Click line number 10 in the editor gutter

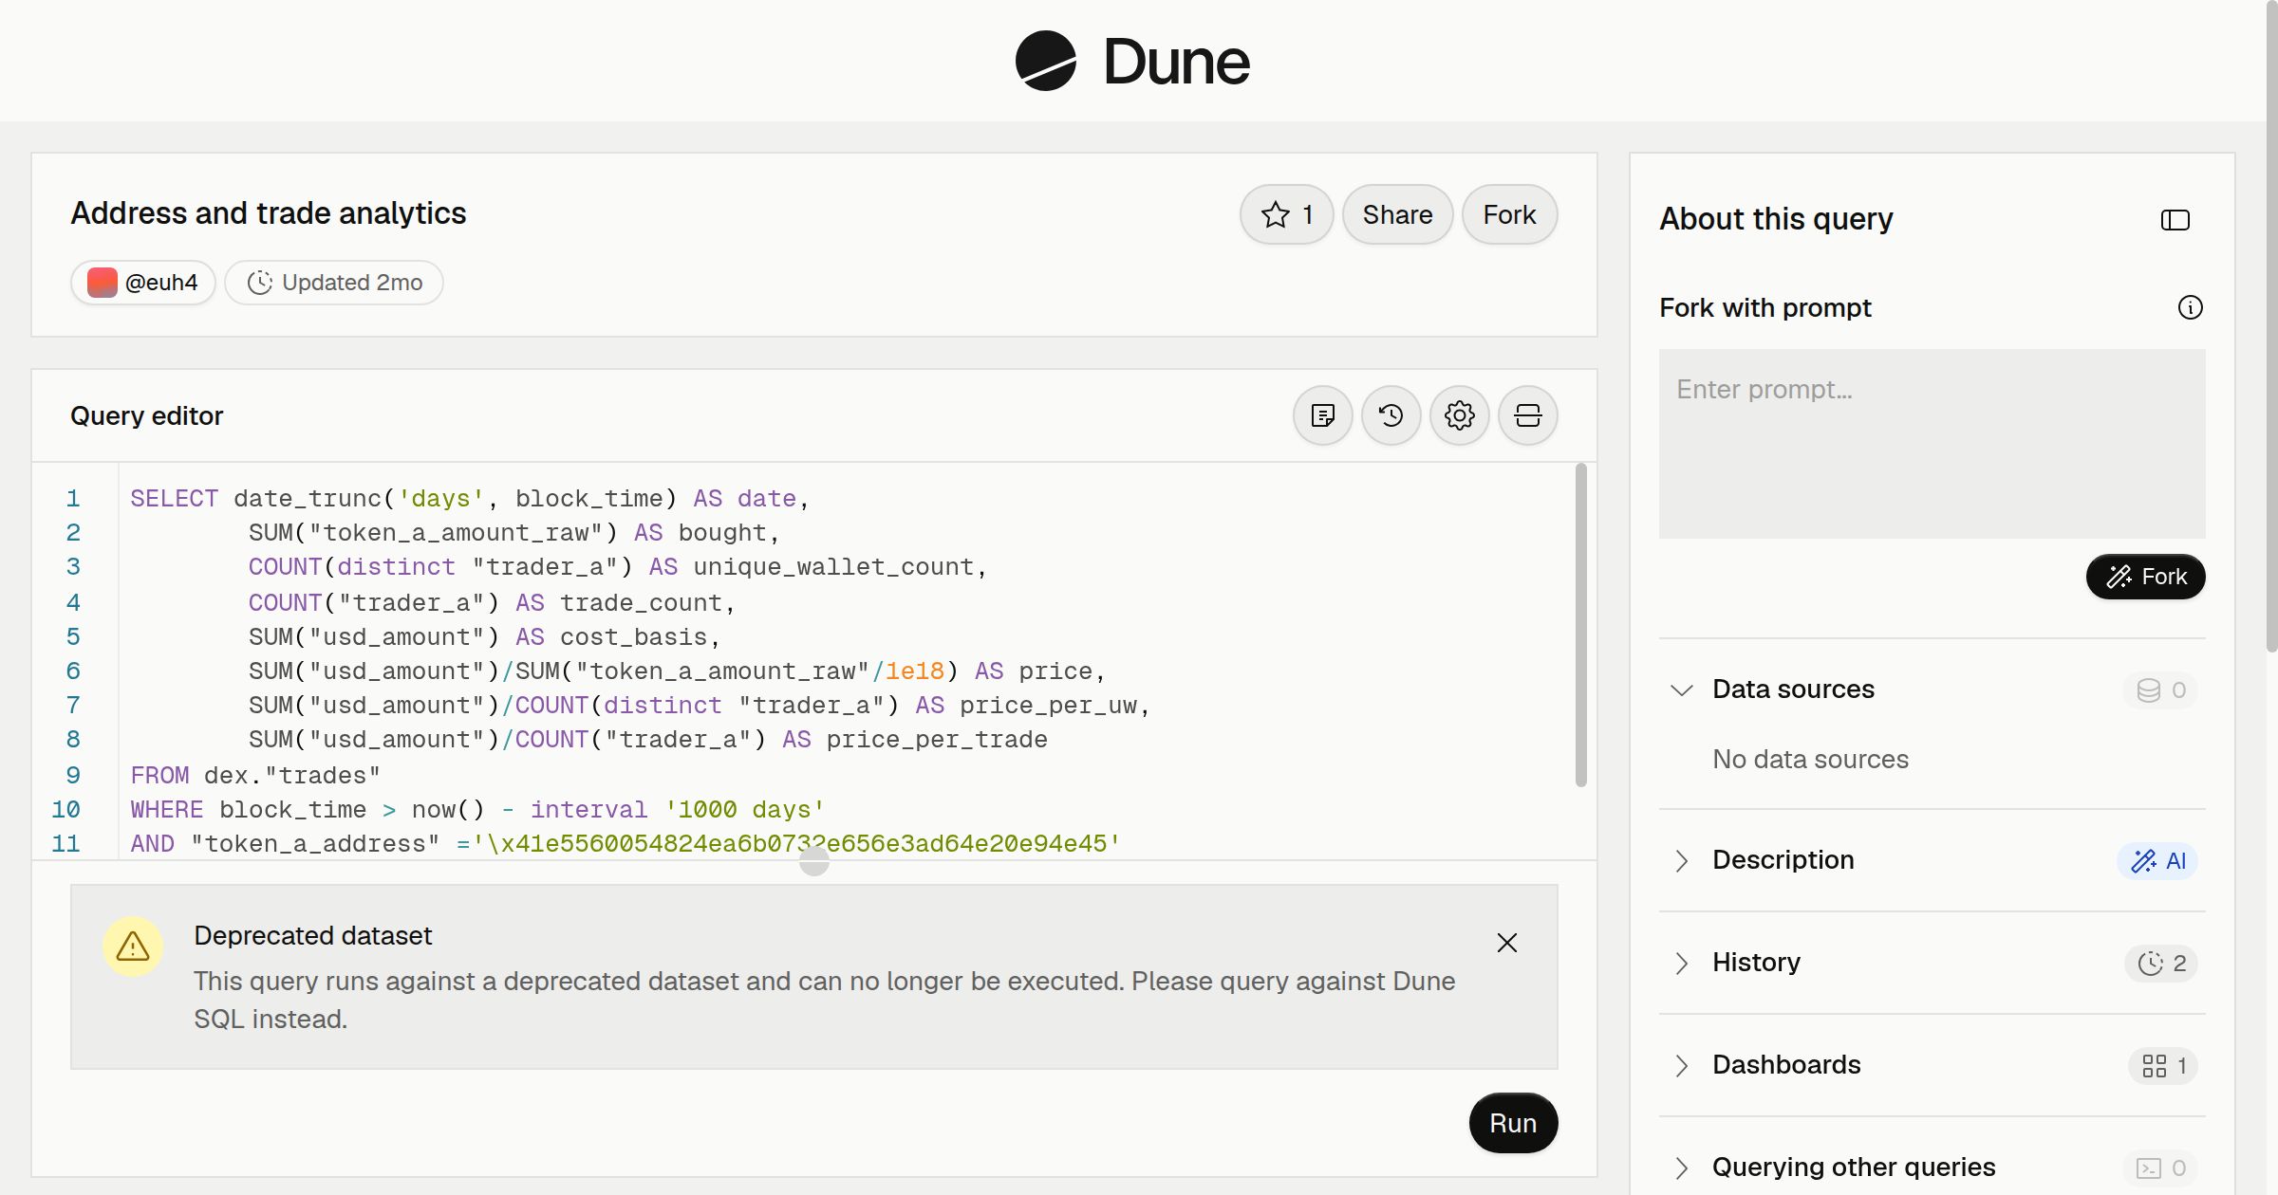tap(65, 810)
